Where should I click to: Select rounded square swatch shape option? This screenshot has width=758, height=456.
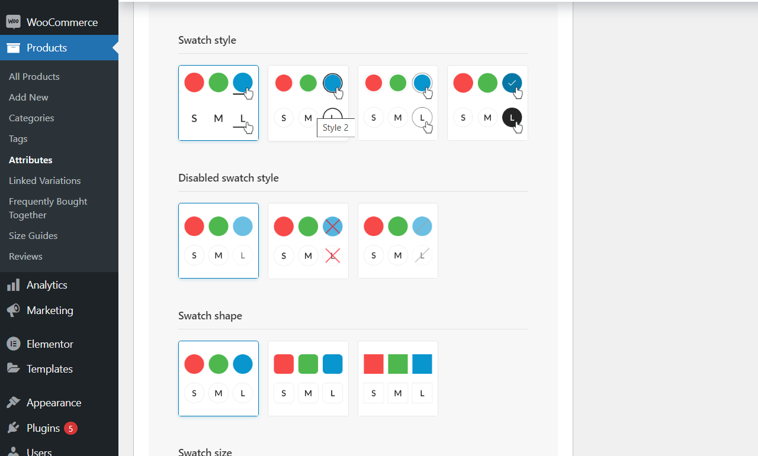[308, 379]
